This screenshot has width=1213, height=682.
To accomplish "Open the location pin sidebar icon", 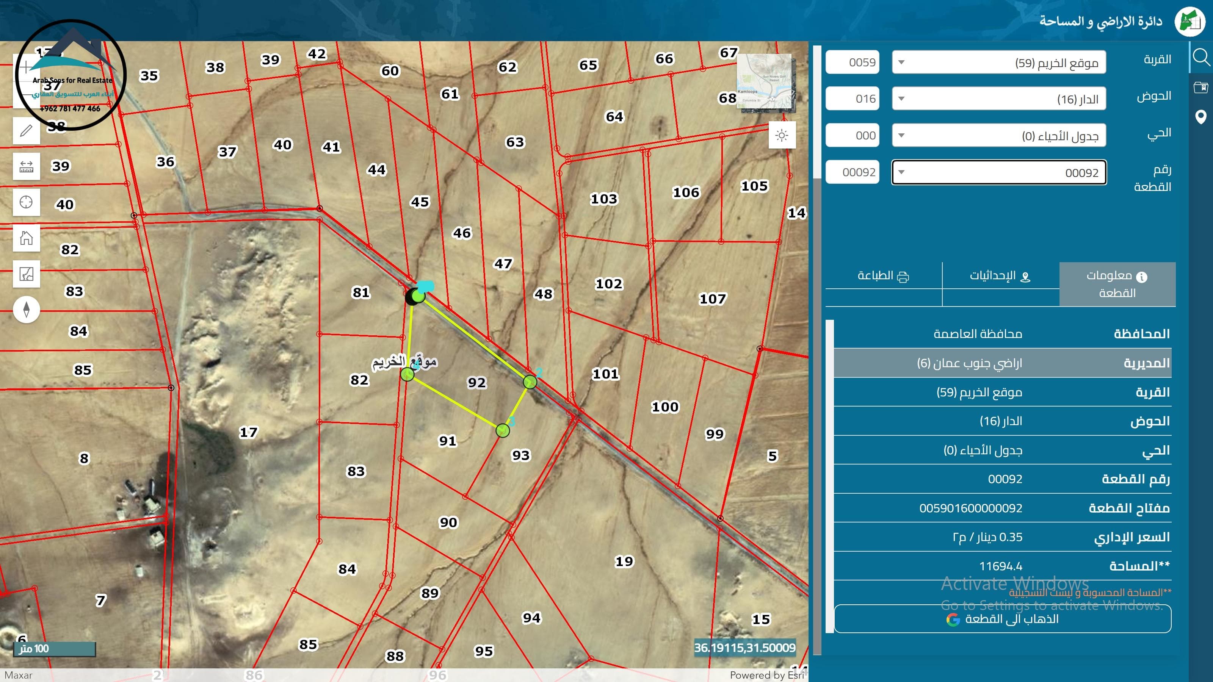I will [x=1201, y=117].
